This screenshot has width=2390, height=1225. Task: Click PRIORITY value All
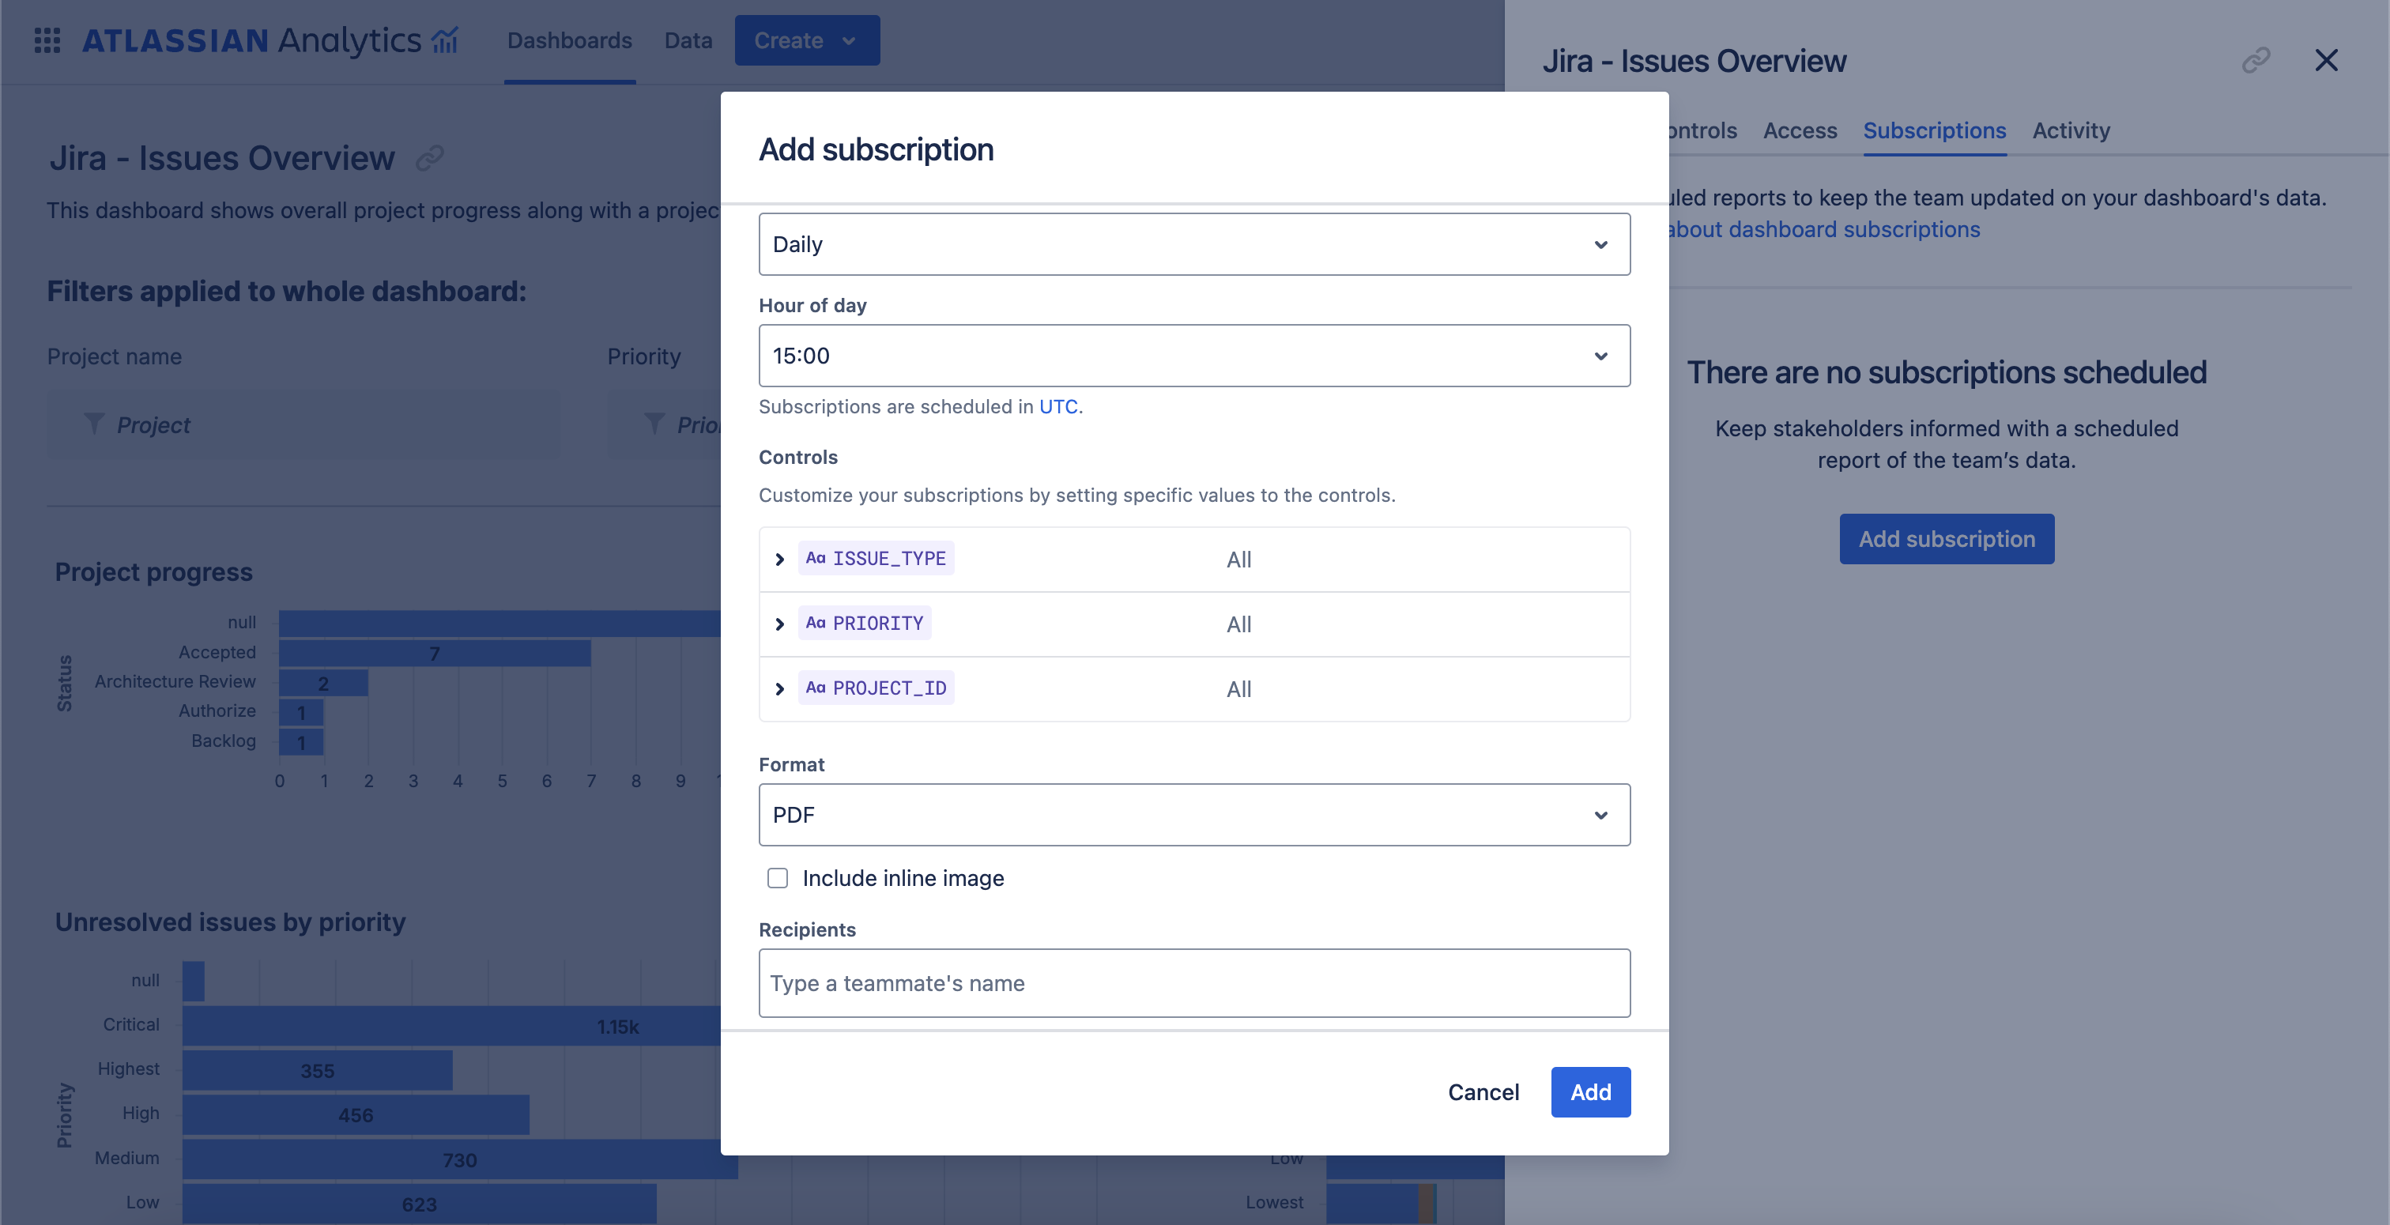(1238, 624)
